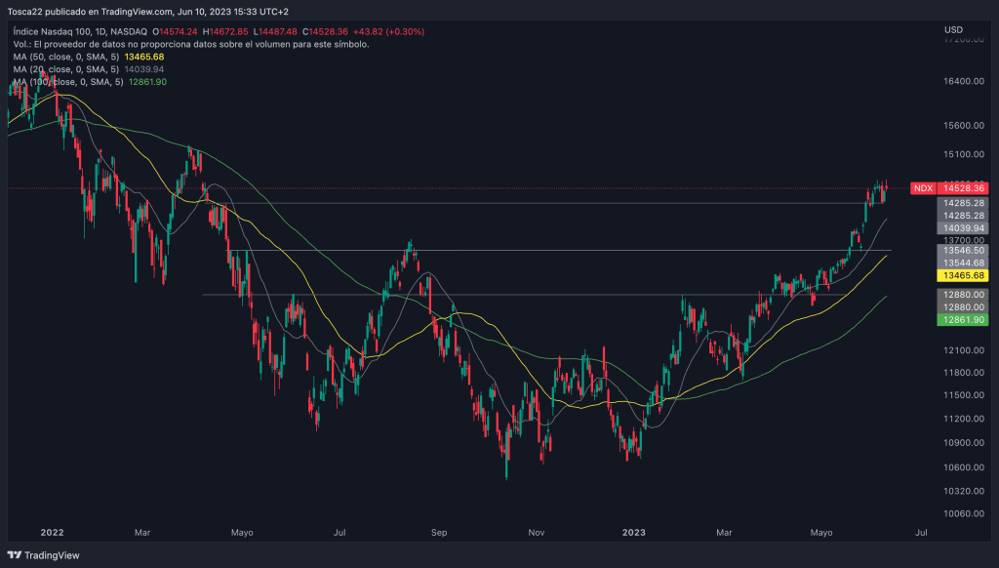Viewport: 999px width, 568px height.
Task: Select the 13544.68 price level label
Action: 962,264
